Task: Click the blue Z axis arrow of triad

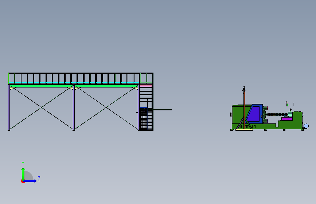Action: coord(30,181)
